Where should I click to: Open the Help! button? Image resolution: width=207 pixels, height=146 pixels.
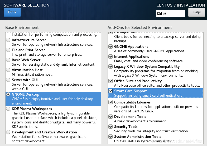pyautogui.click(x=196, y=12)
